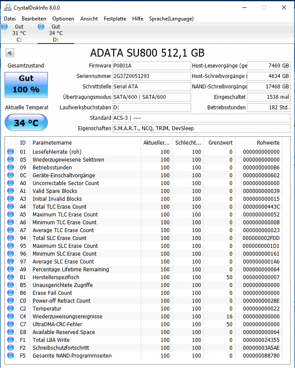Click status icon for Initial Invalid Blocks
Screen dimensions: 295x368
[10, 199]
